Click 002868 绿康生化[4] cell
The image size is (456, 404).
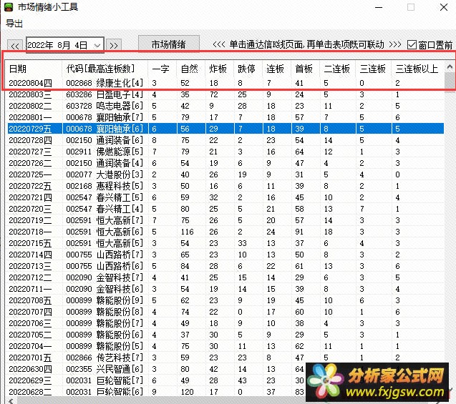pyautogui.click(x=105, y=83)
